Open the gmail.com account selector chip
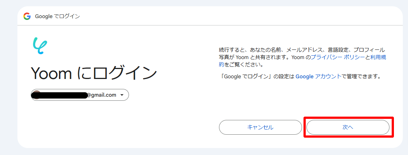 (x=80, y=95)
